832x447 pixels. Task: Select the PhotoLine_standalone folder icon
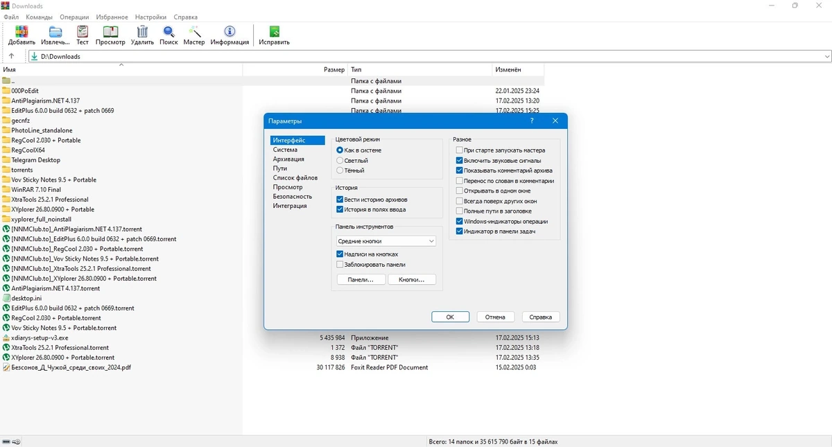click(6, 130)
